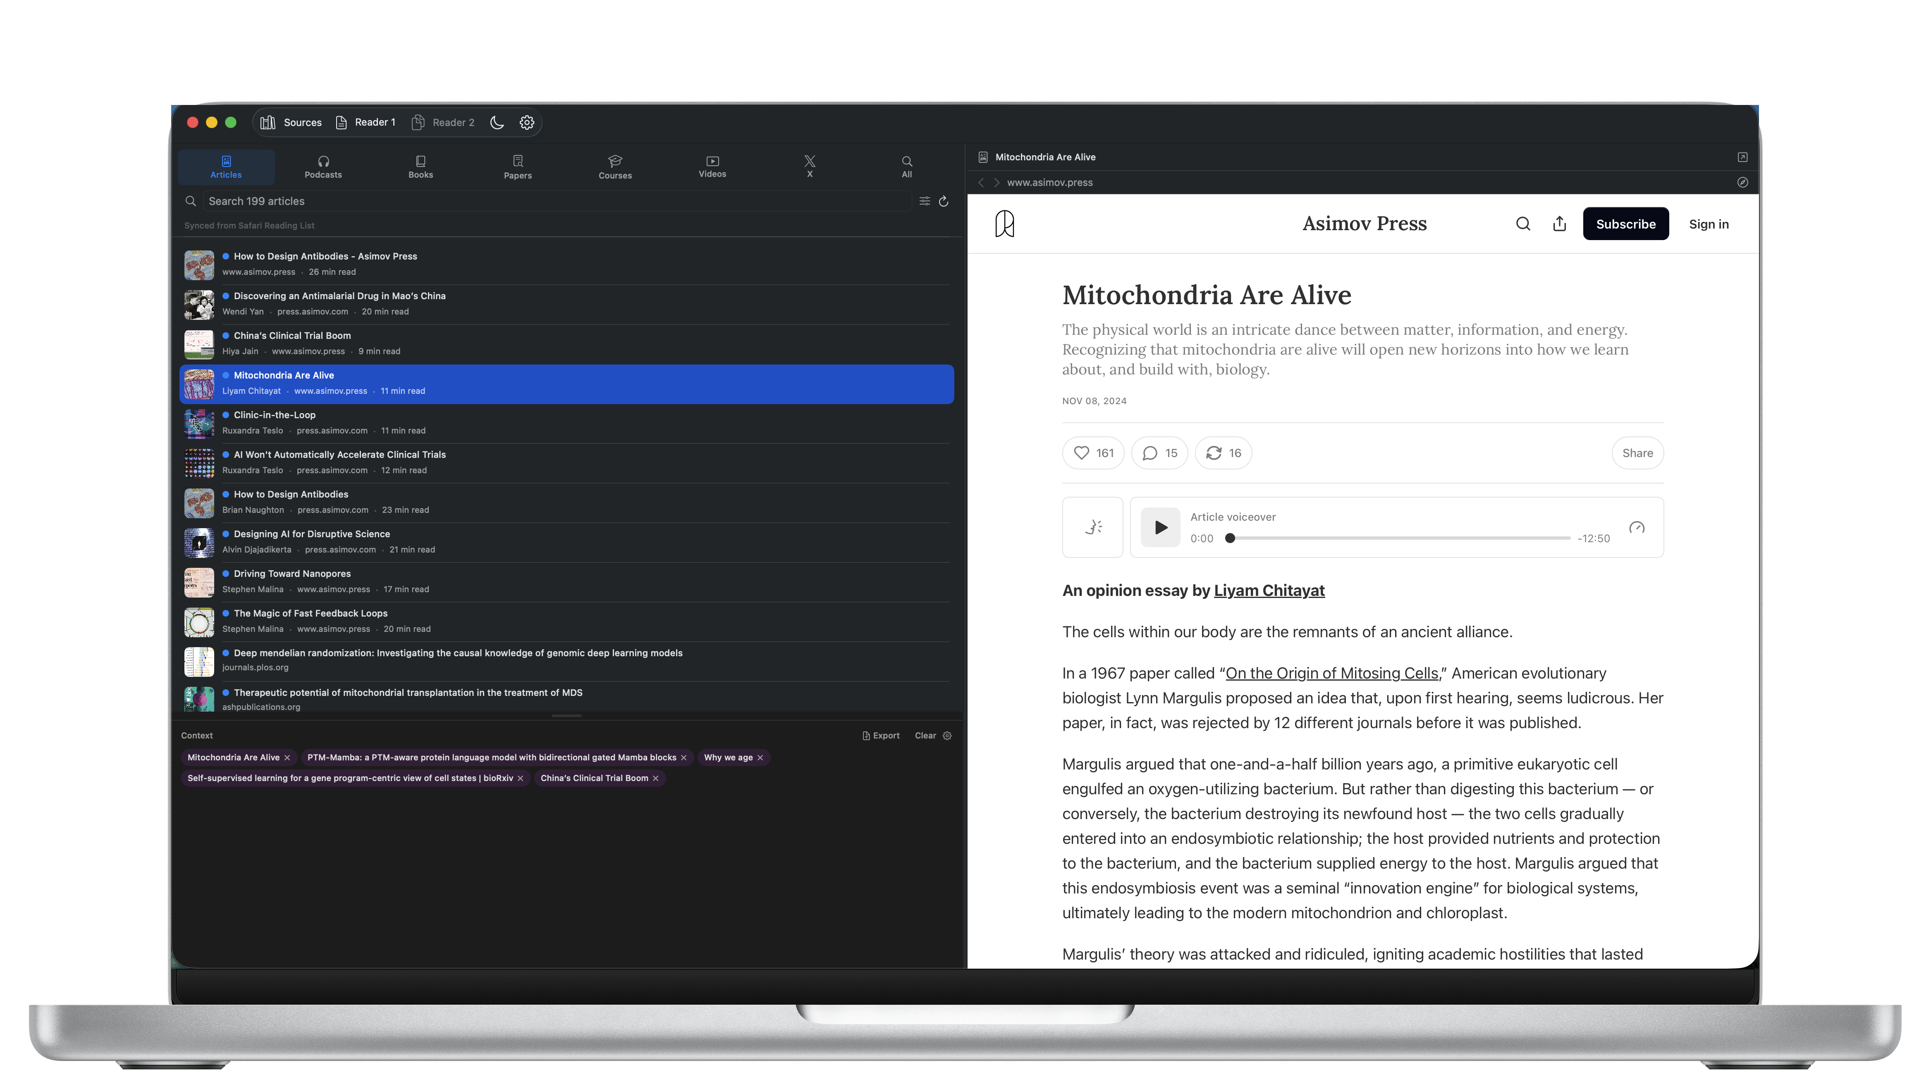Screen dimensions: 1931x1079
Task: Open reader in external window icon
Action: pyautogui.click(x=1743, y=157)
